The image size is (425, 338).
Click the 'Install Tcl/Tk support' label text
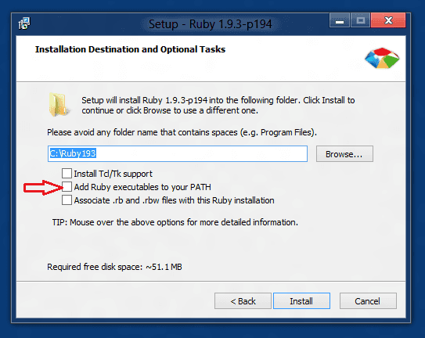pyautogui.click(x=113, y=174)
